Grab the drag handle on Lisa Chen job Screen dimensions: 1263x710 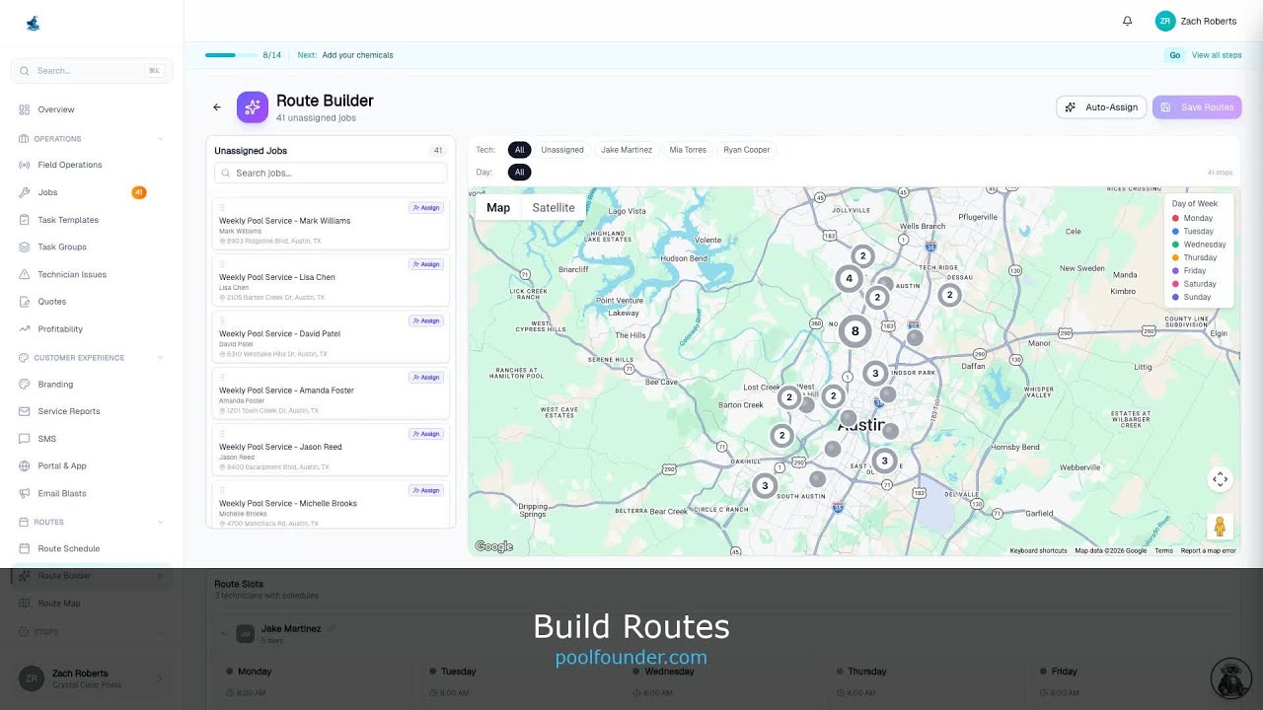coord(222,264)
